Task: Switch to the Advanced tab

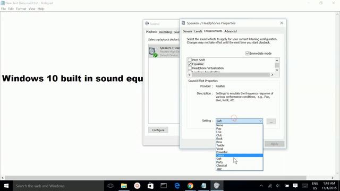Action: (230, 31)
